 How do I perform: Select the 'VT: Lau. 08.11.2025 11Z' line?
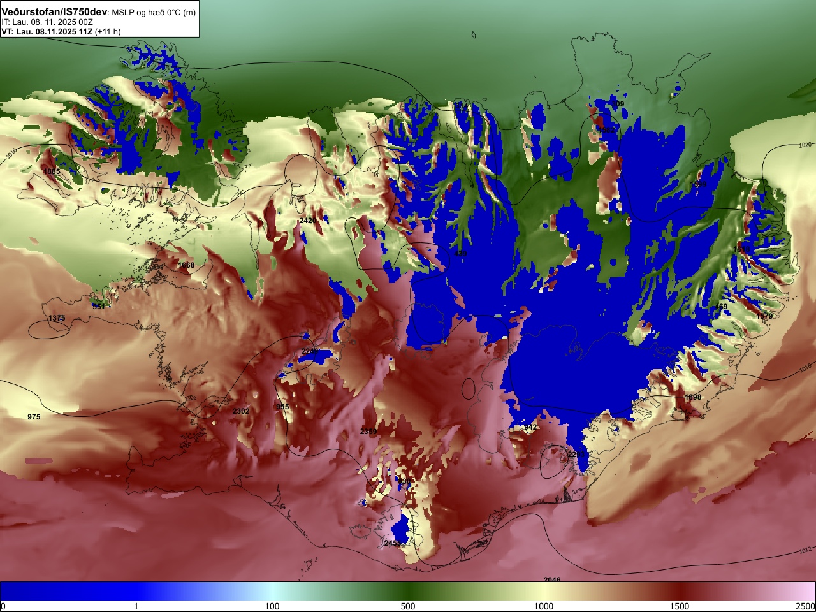(x=47, y=31)
